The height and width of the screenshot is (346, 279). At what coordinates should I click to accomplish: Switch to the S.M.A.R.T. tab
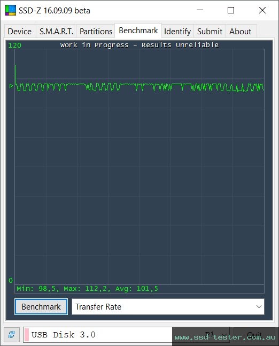pyautogui.click(x=56, y=32)
